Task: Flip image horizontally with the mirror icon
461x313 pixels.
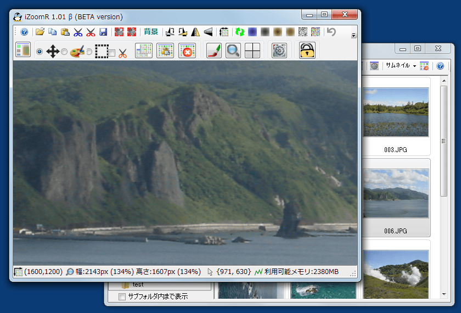Action: [x=195, y=32]
